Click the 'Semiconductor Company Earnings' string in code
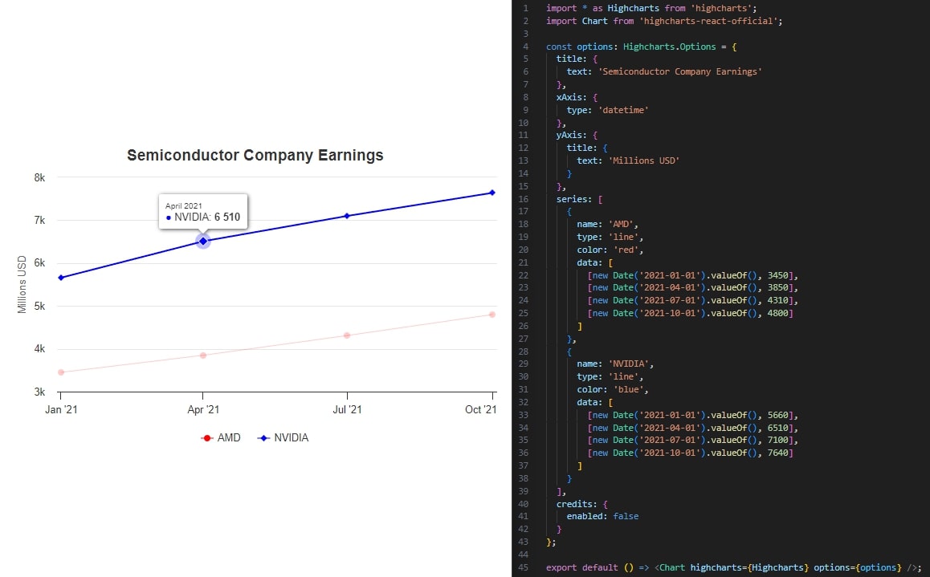This screenshot has height=577, width=930. [x=679, y=71]
